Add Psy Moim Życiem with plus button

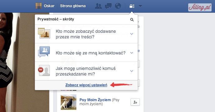click(135, 102)
